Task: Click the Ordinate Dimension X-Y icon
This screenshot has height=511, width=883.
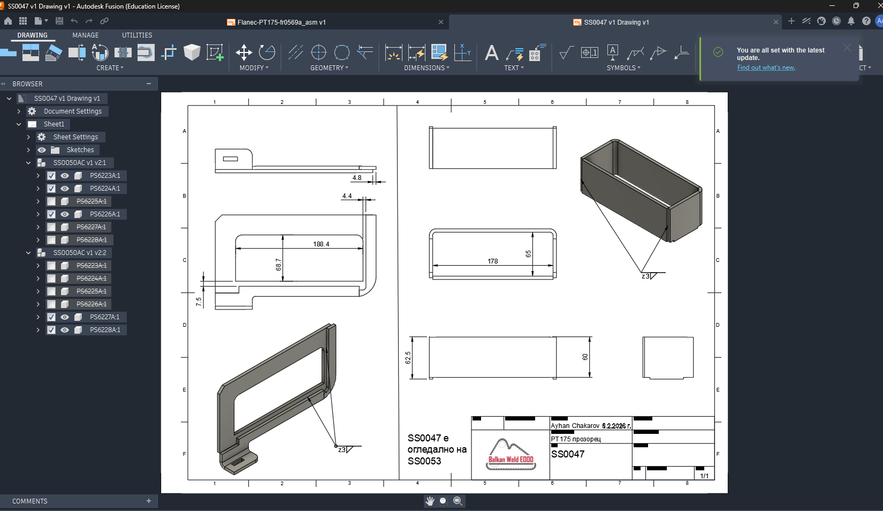Action: pyautogui.click(x=462, y=52)
